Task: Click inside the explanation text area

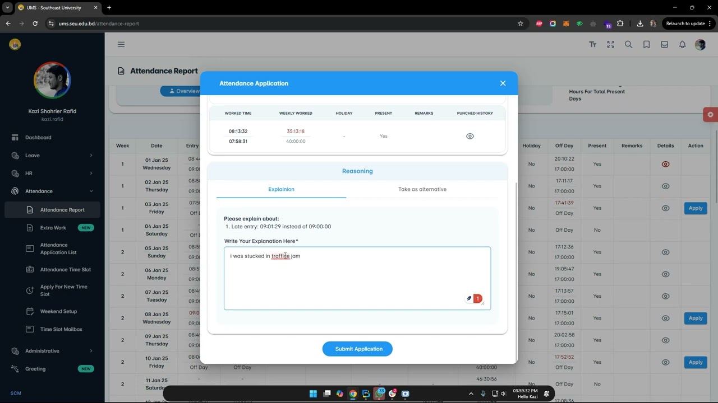Action: click(357, 278)
